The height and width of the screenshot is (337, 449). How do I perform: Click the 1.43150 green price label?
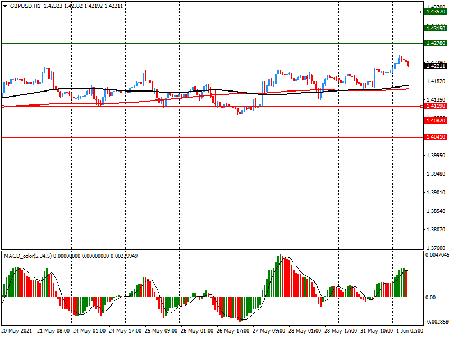point(436,28)
